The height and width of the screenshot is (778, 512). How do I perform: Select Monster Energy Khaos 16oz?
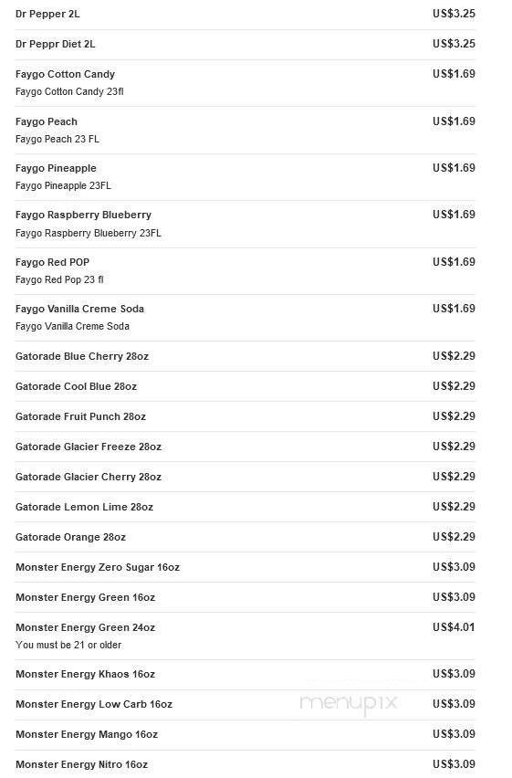(x=246, y=674)
